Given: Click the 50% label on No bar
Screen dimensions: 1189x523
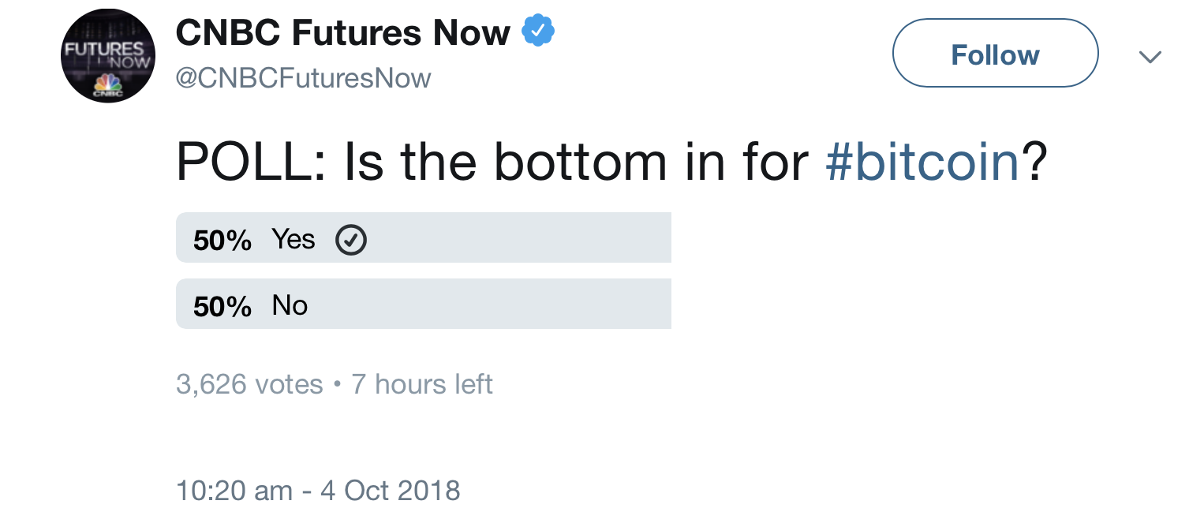Looking at the screenshot, I should coord(222,306).
